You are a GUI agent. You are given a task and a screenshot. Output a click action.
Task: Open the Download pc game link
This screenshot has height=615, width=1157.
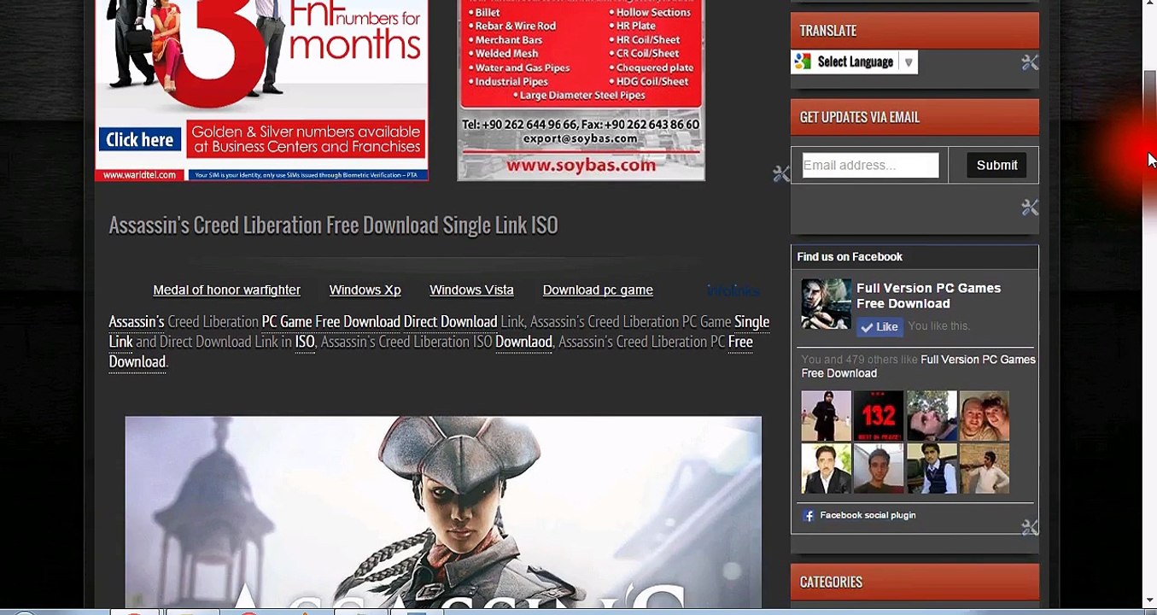click(x=598, y=290)
